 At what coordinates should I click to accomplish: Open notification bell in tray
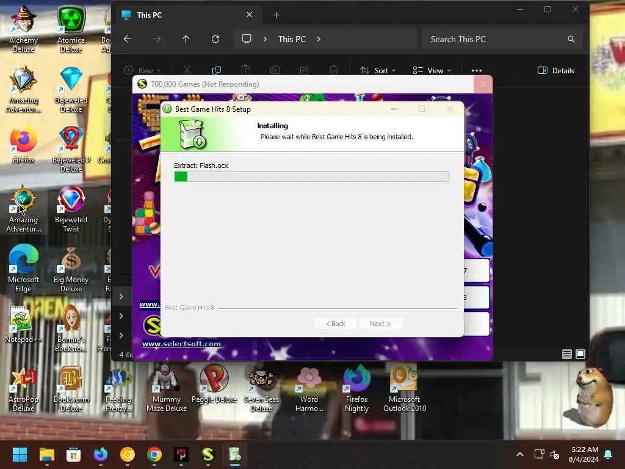[609, 454]
